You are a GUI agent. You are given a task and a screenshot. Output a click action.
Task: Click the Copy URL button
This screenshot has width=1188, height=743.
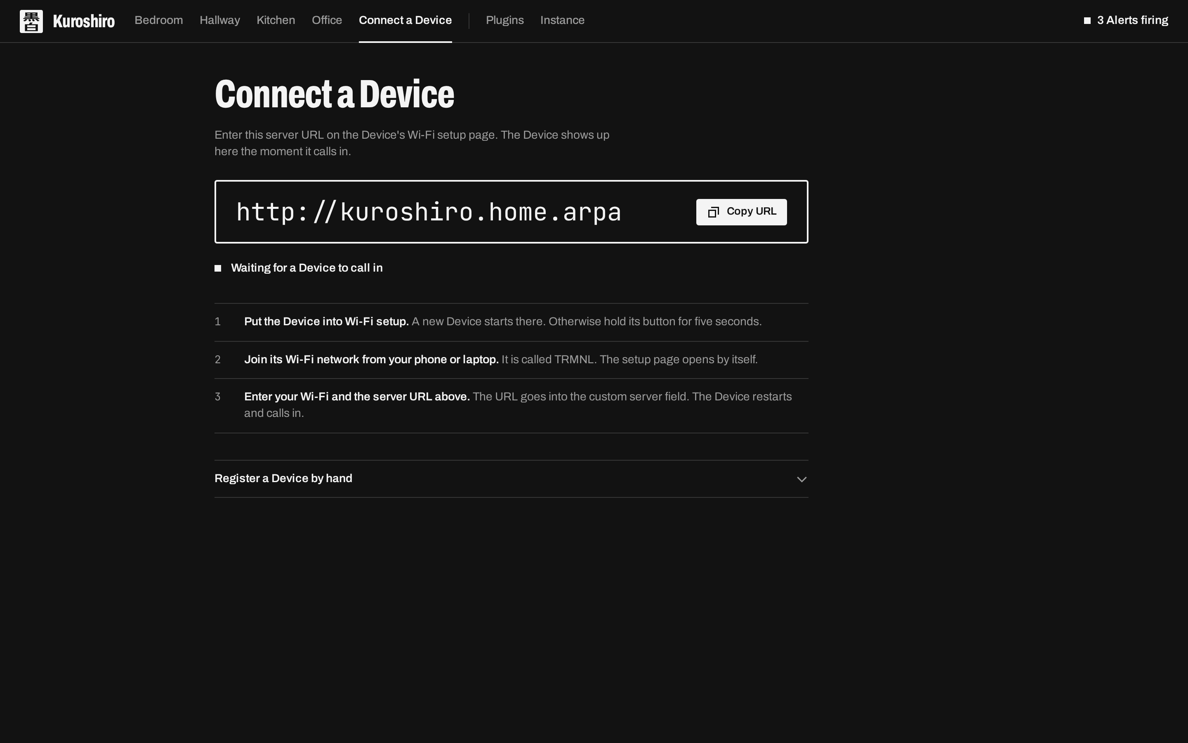coord(741,212)
